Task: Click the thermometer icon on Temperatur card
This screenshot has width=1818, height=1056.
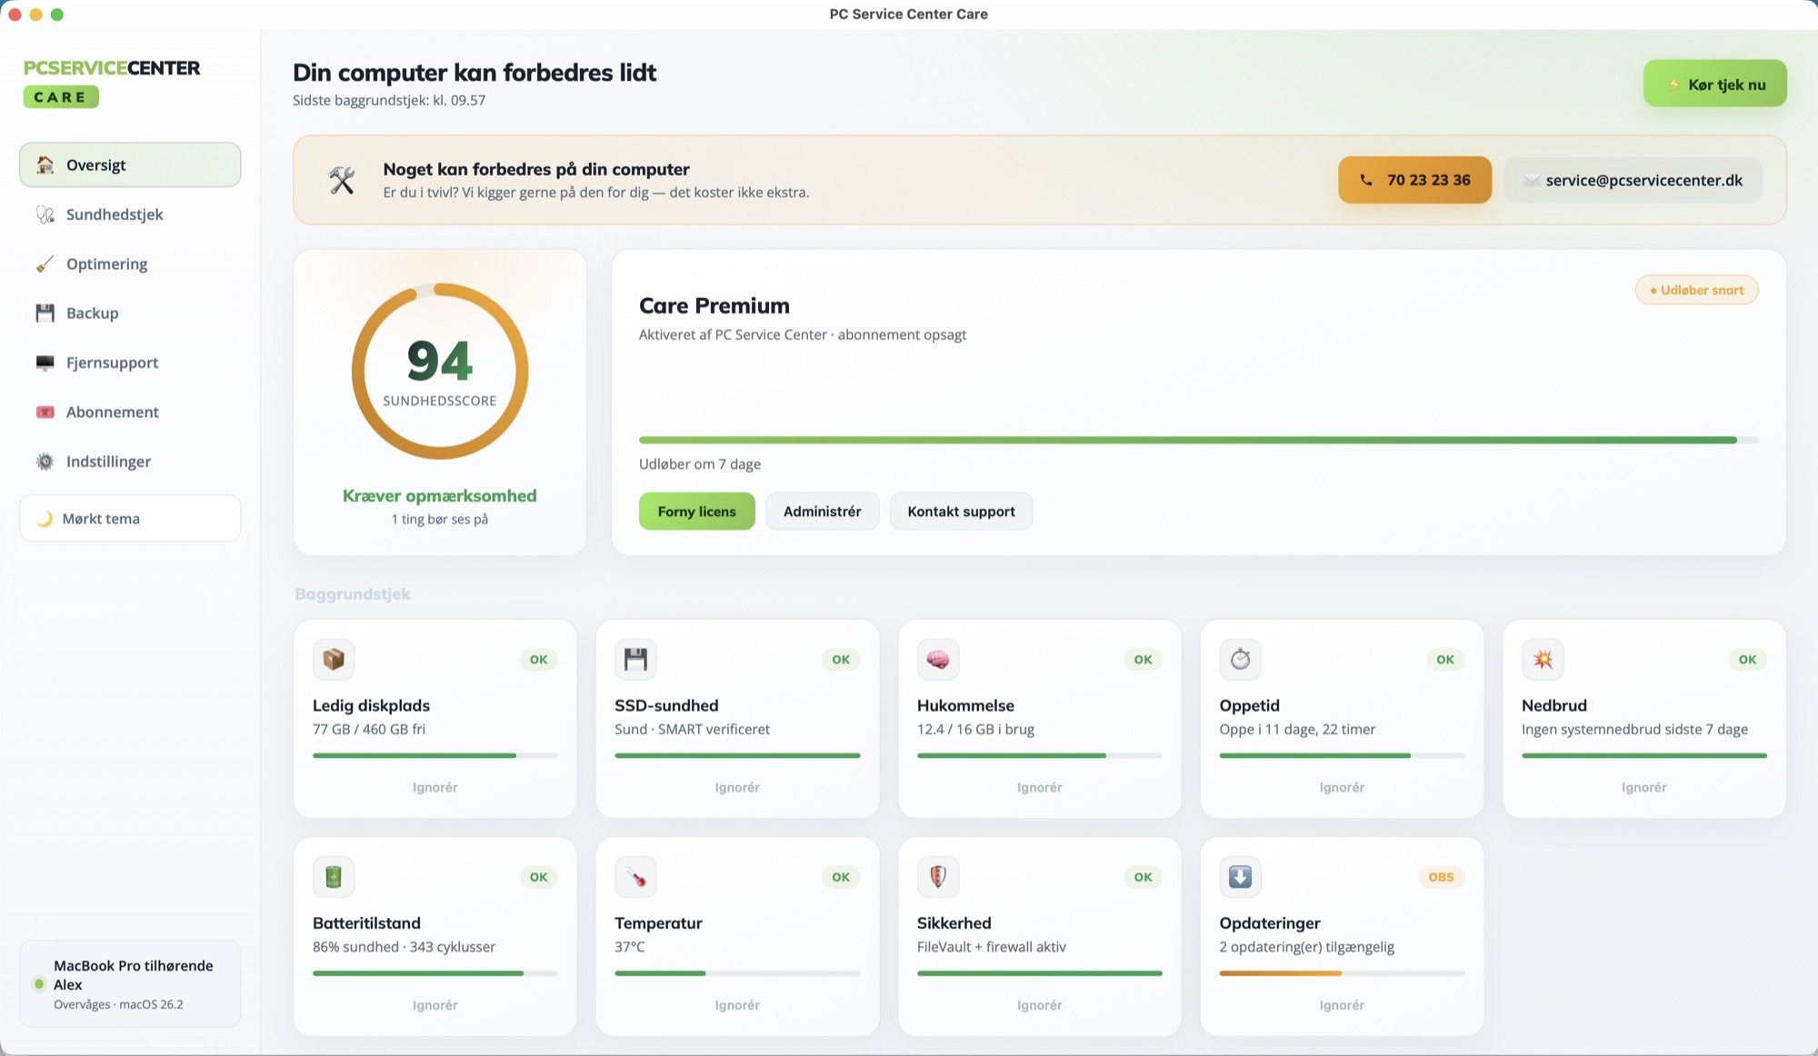Action: click(635, 876)
